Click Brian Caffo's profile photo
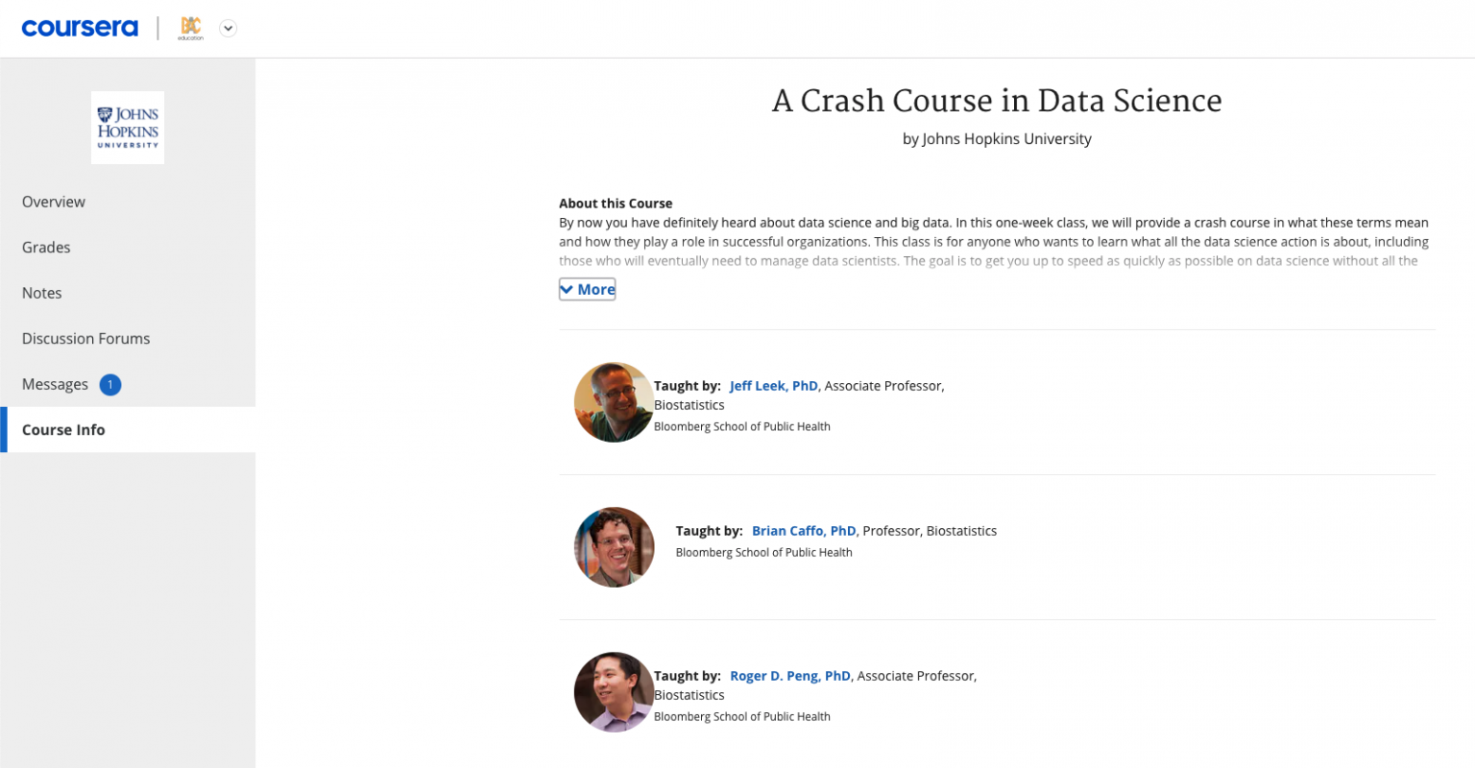This screenshot has height=768, width=1475. tap(614, 547)
